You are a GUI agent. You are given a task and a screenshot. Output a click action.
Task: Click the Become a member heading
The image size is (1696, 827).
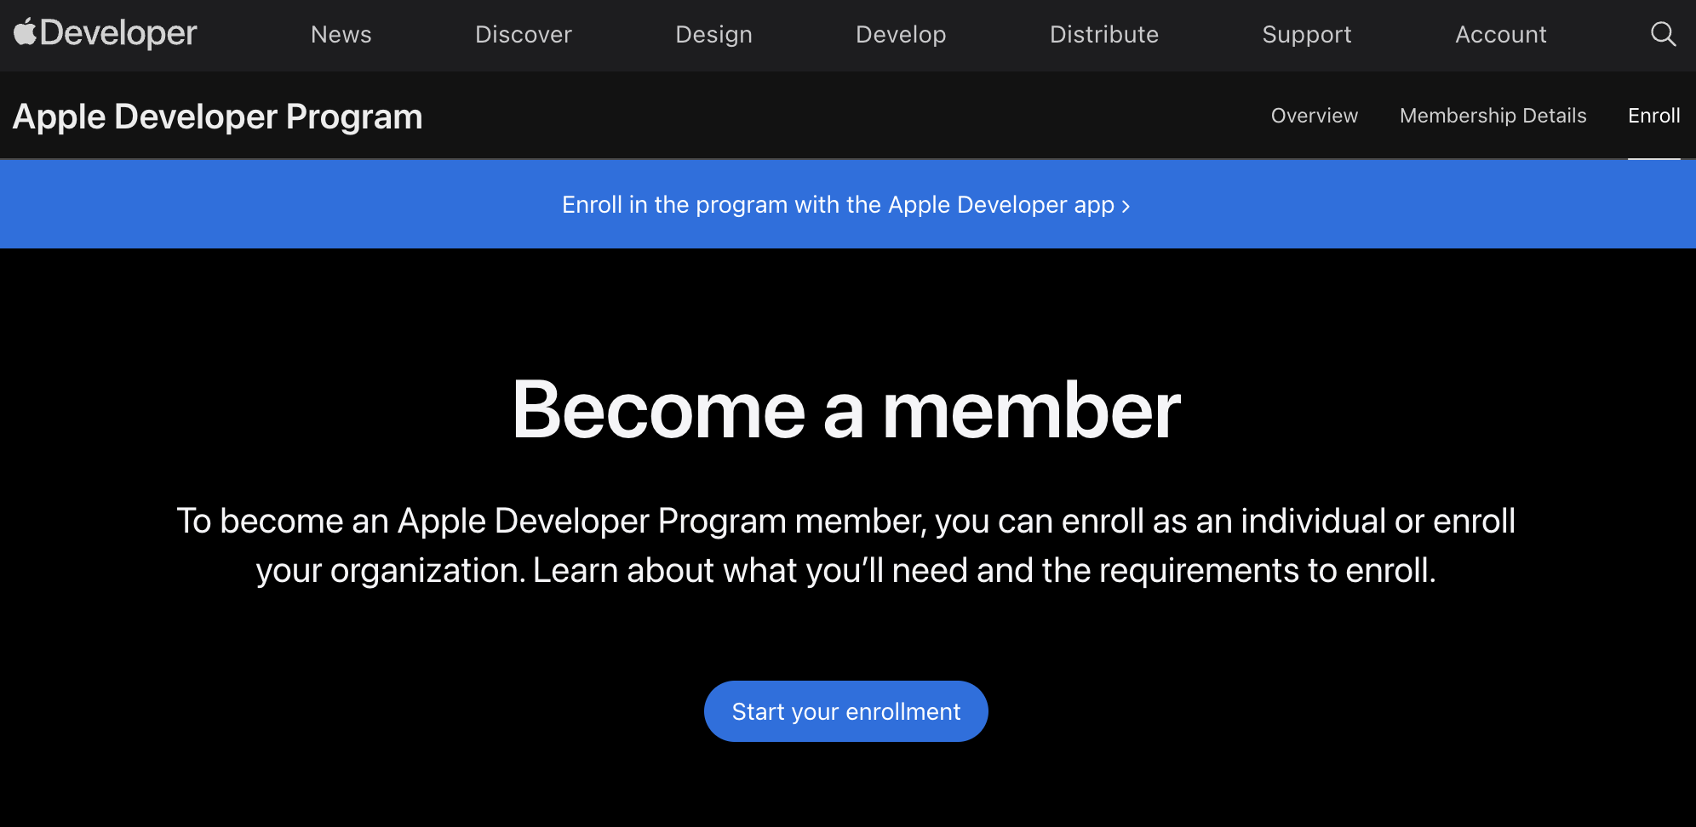pos(846,410)
